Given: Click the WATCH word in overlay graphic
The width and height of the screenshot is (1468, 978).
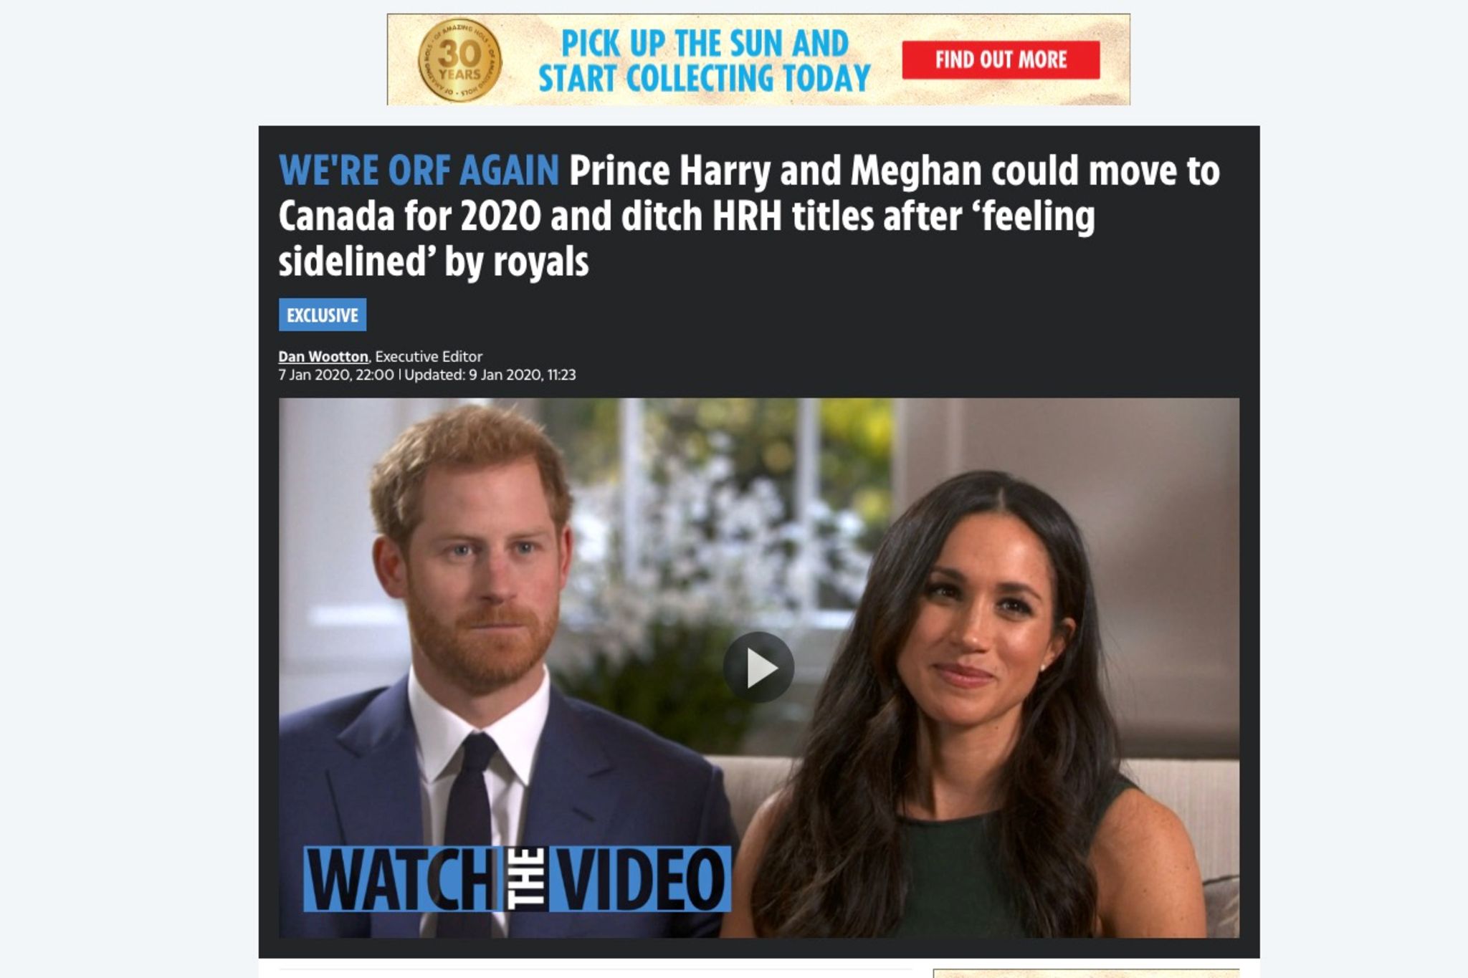Looking at the screenshot, I should coord(403,878).
